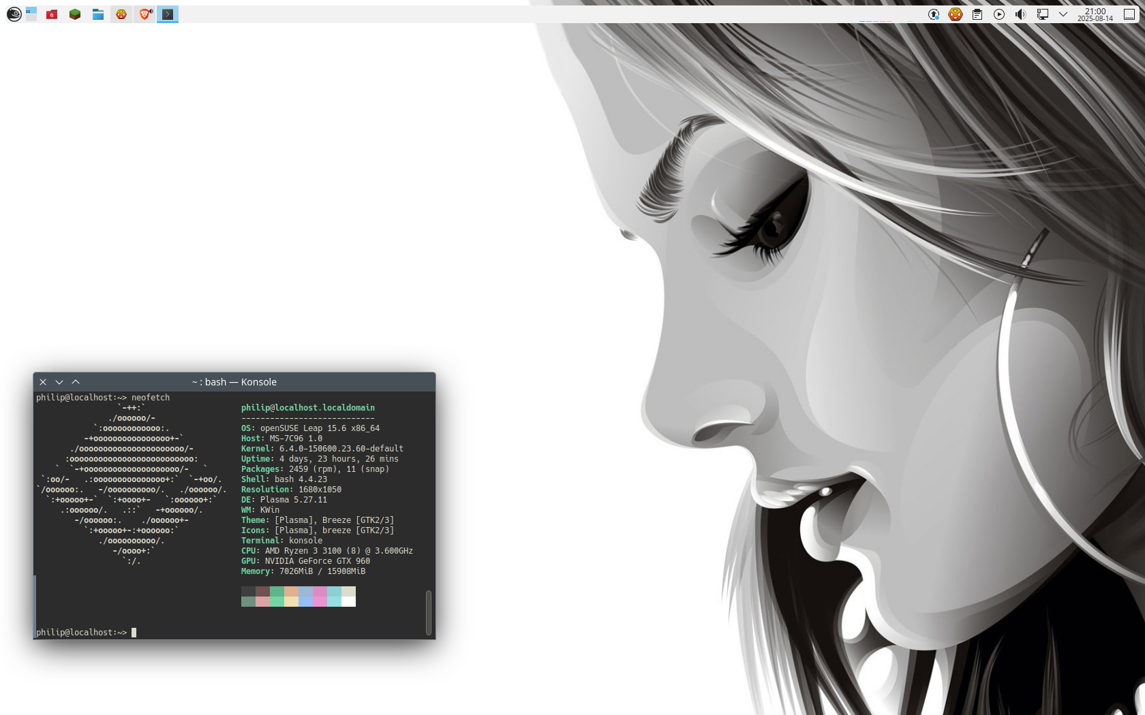Open the openSUSE application launcher
Image resolution: width=1145 pixels, height=715 pixels.
point(14,14)
